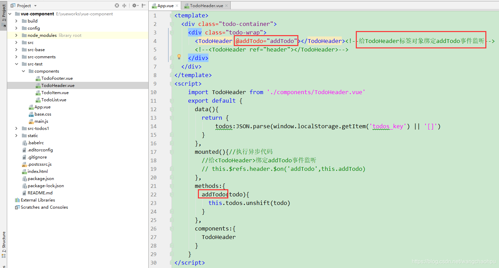Screen dimensions: 499x268
Task: Click on the import TodoHeader line
Action: pos(277,92)
